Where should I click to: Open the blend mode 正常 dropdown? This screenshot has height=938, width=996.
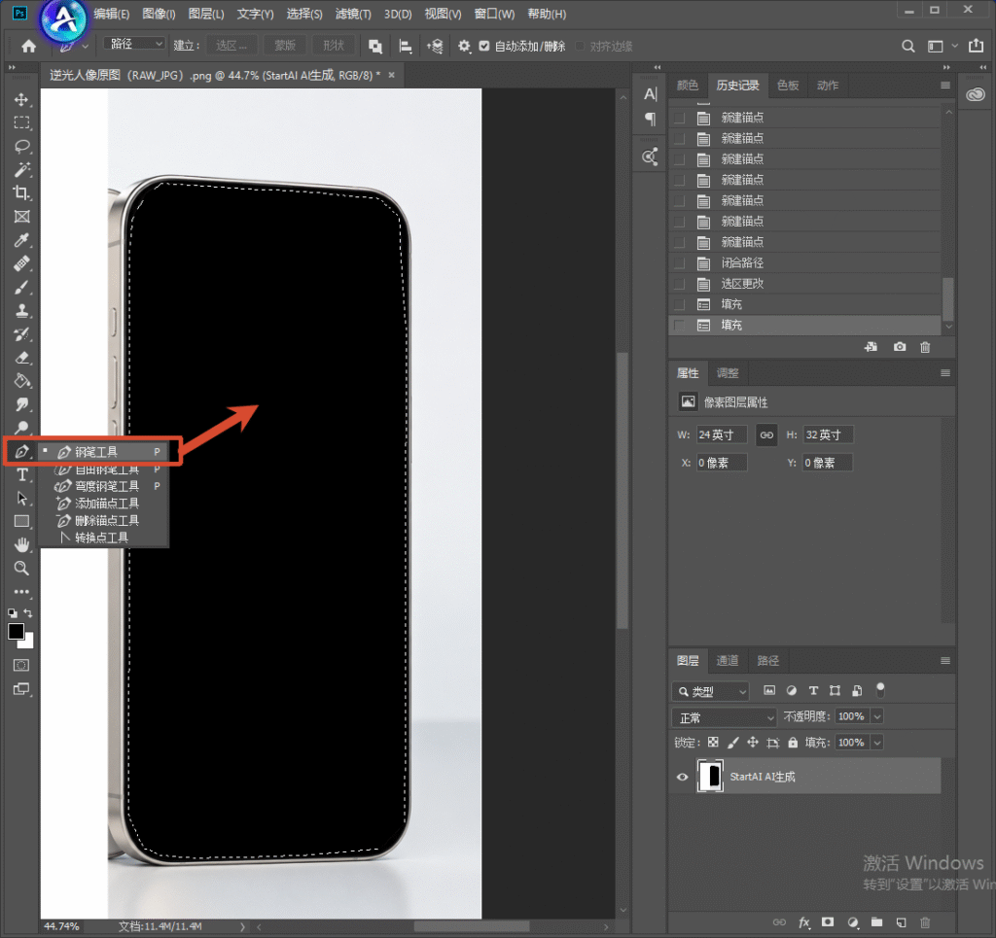click(724, 717)
